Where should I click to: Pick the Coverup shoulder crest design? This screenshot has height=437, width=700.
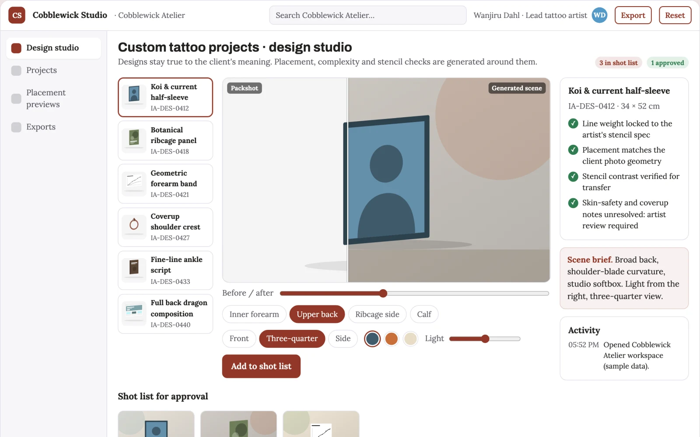point(165,227)
